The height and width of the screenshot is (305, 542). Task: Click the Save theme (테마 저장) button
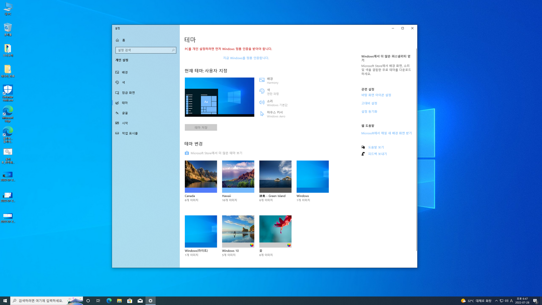pos(201,127)
